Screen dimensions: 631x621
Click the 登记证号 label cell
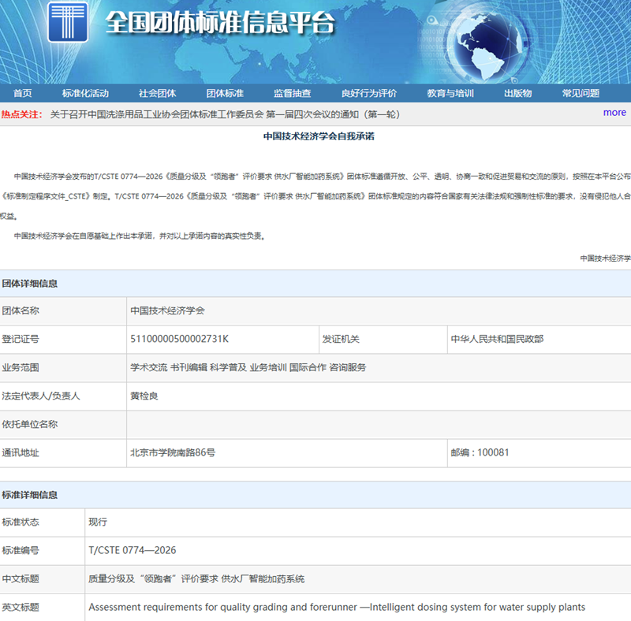[63, 339]
